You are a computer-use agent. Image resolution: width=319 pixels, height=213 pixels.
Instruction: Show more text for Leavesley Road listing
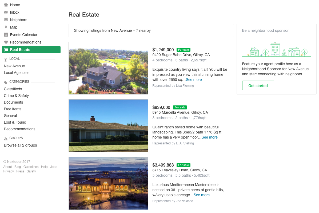[201, 195]
